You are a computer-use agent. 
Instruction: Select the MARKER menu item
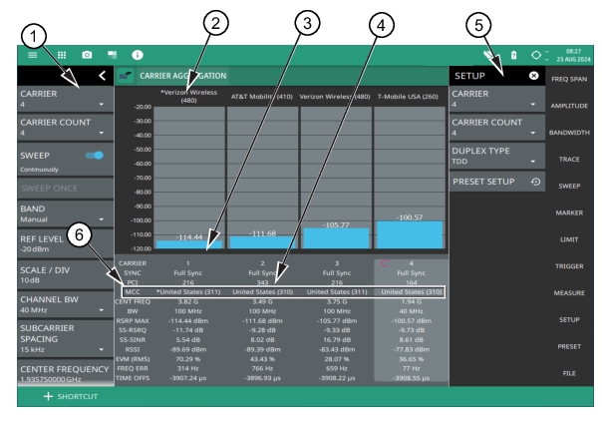click(x=575, y=212)
